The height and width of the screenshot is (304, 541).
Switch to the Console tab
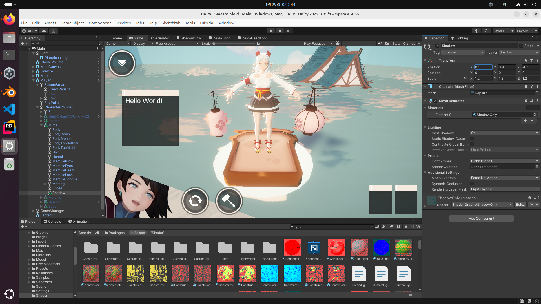pyautogui.click(x=52, y=221)
